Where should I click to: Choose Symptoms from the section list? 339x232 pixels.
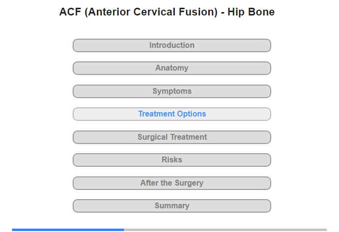(171, 91)
